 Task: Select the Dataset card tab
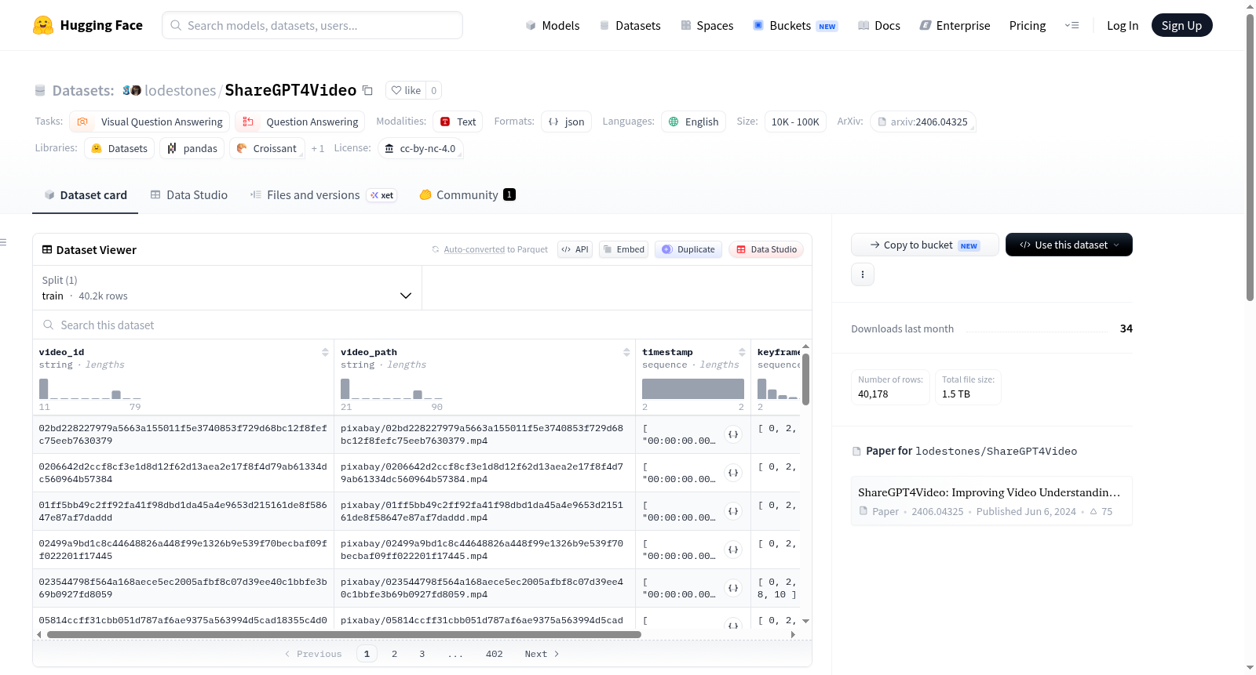point(86,194)
